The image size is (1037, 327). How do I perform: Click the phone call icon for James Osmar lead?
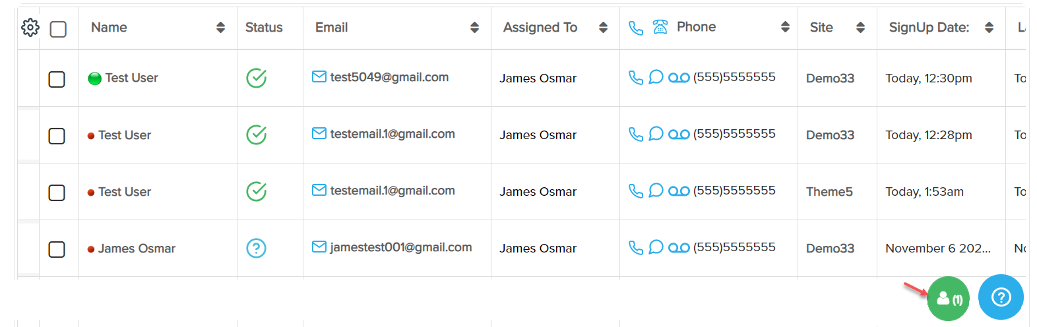pyautogui.click(x=636, y=247)
